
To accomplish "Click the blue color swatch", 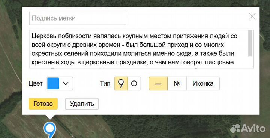I will click(x=53, y=83).
